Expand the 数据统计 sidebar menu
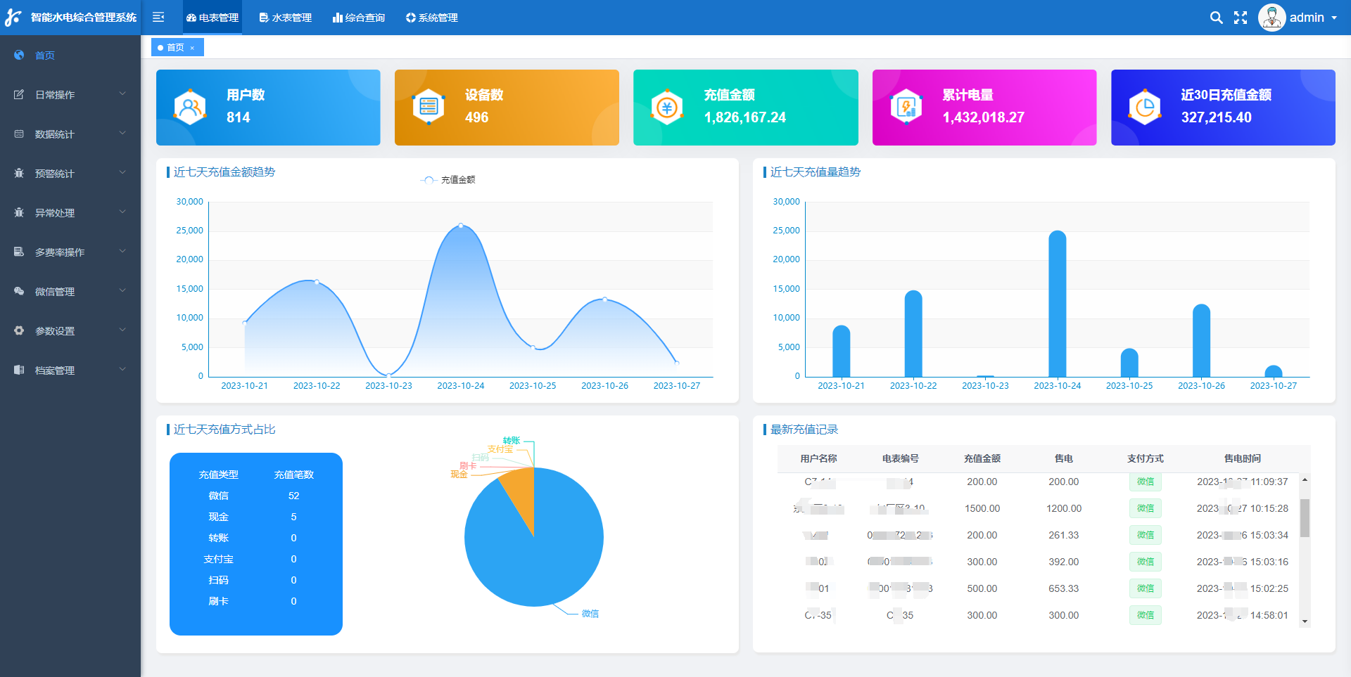The height and width of the screenshot is (677, 1351). click(70, 134)
